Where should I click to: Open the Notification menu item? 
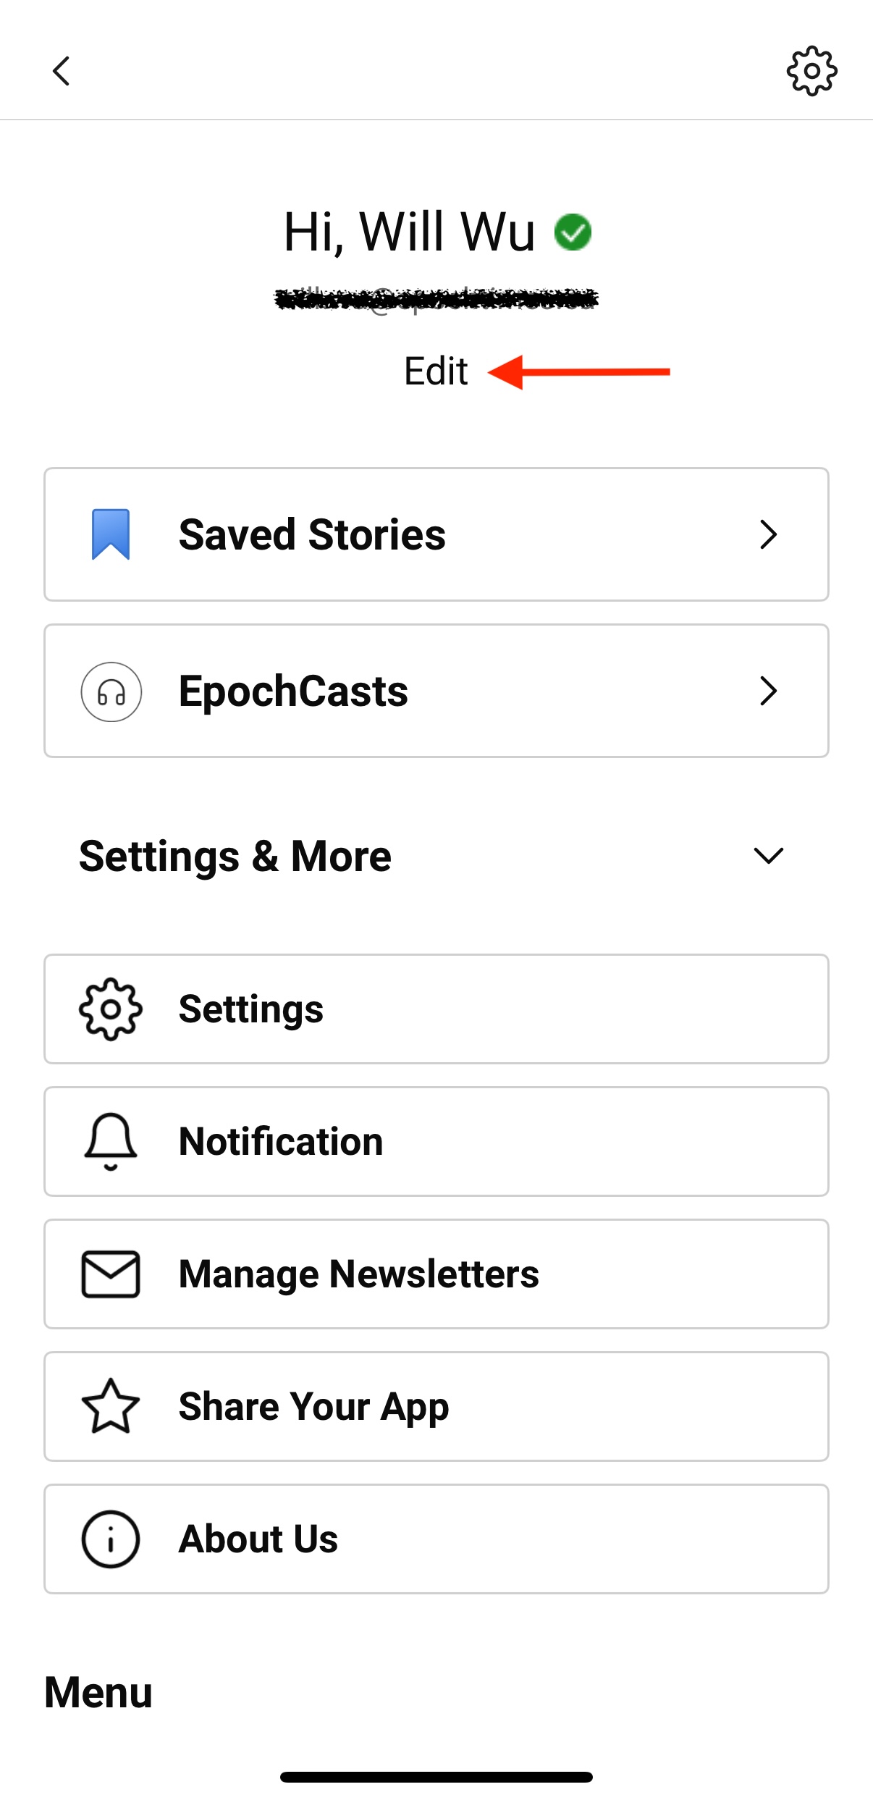click(x=436, y=1141)
